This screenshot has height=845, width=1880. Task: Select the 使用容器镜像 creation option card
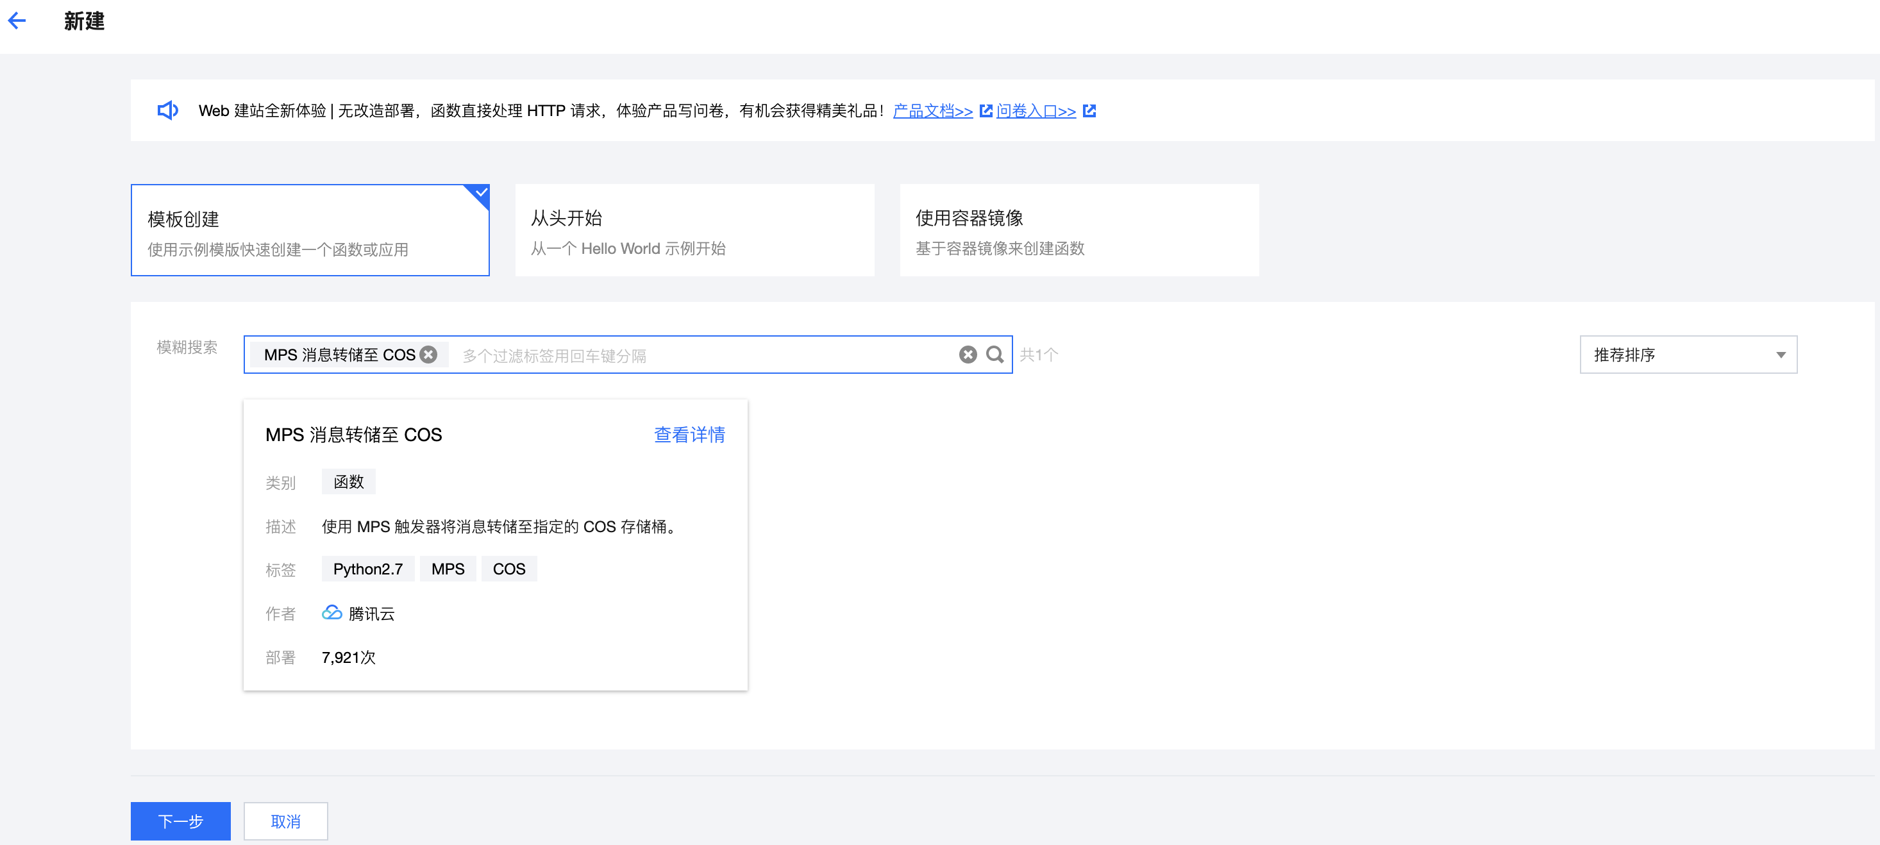[x=1078, y=230]
